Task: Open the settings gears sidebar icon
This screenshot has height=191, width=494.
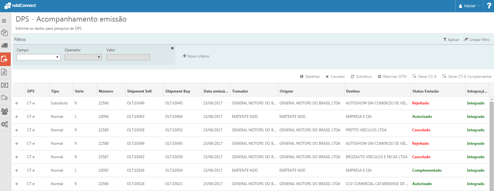Action: [x=4, y=124]
